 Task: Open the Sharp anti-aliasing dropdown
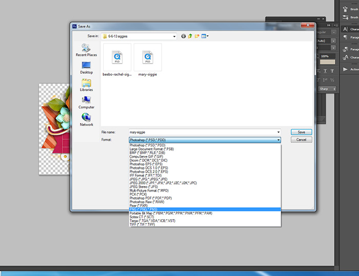point(327,89)
